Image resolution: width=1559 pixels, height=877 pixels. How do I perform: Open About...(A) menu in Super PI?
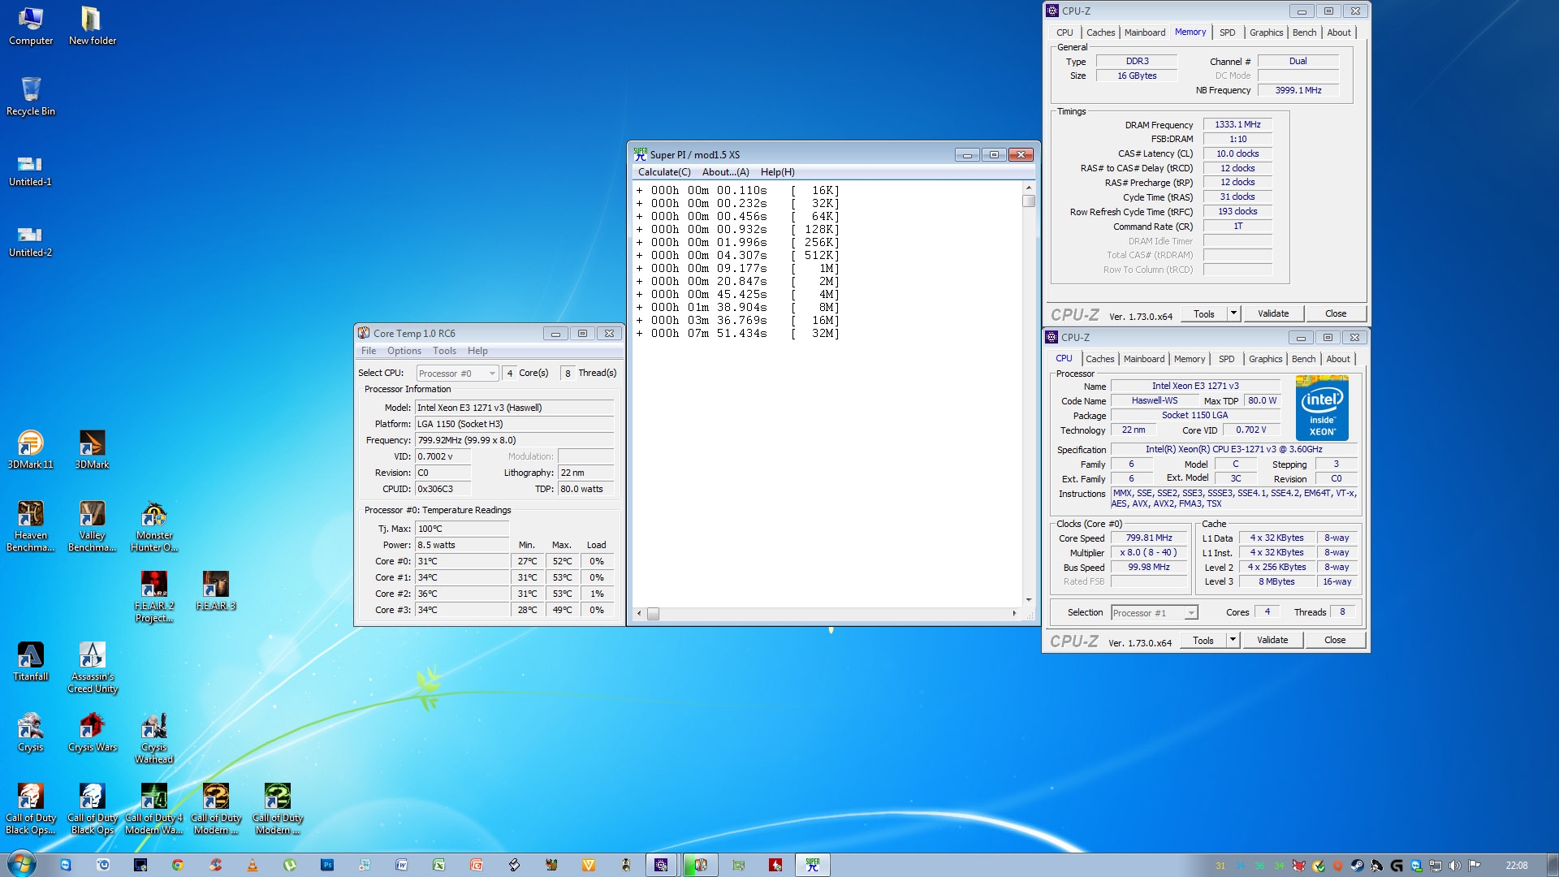point(725,172)
